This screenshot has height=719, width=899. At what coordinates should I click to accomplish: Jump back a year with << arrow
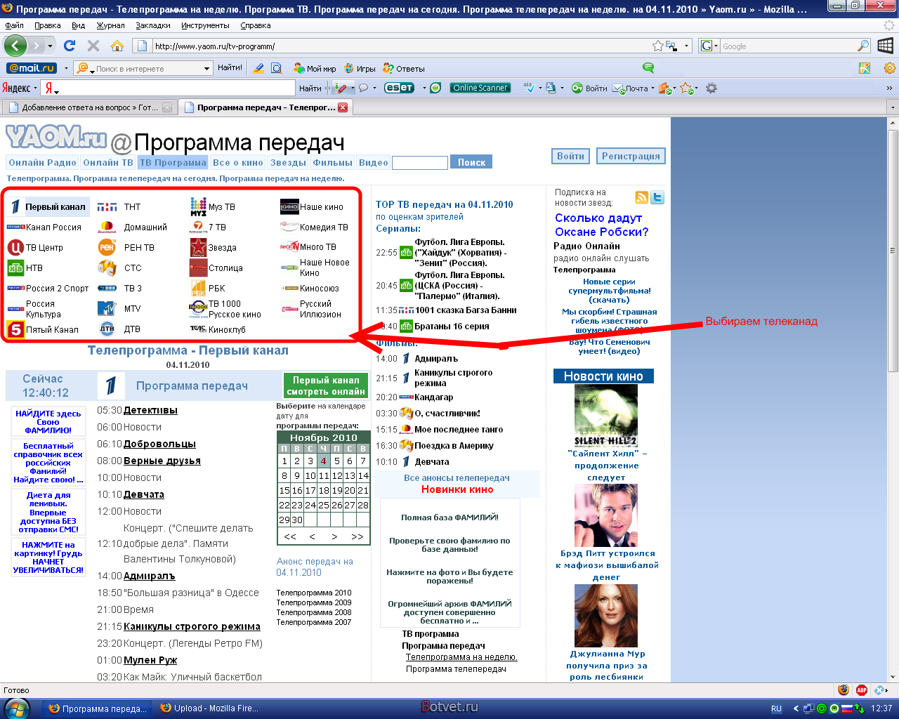290,536
